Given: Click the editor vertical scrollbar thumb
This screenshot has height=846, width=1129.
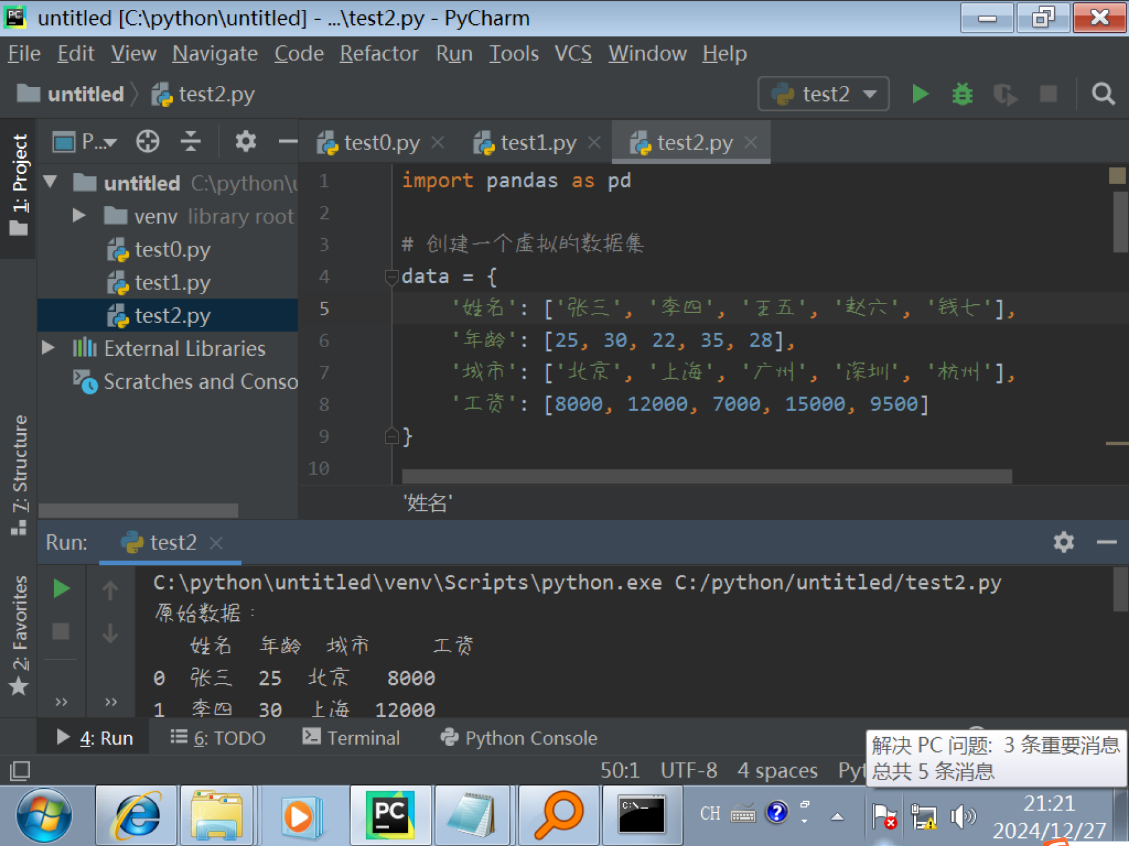Looking at the screenshot, I should click(x=1120, y=221).
